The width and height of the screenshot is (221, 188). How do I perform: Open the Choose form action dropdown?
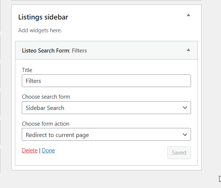coord(106,134)
